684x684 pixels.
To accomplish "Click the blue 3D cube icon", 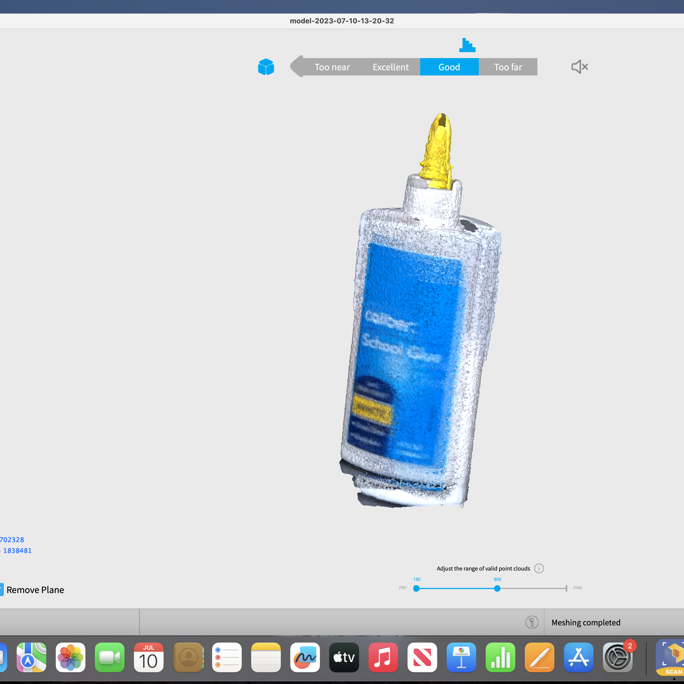I will pos(266,67).
